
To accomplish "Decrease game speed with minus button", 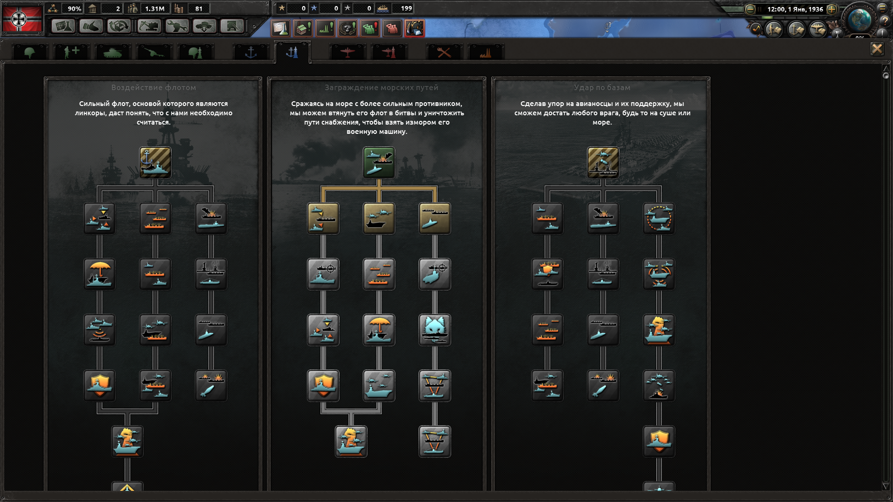I will 750,9.
